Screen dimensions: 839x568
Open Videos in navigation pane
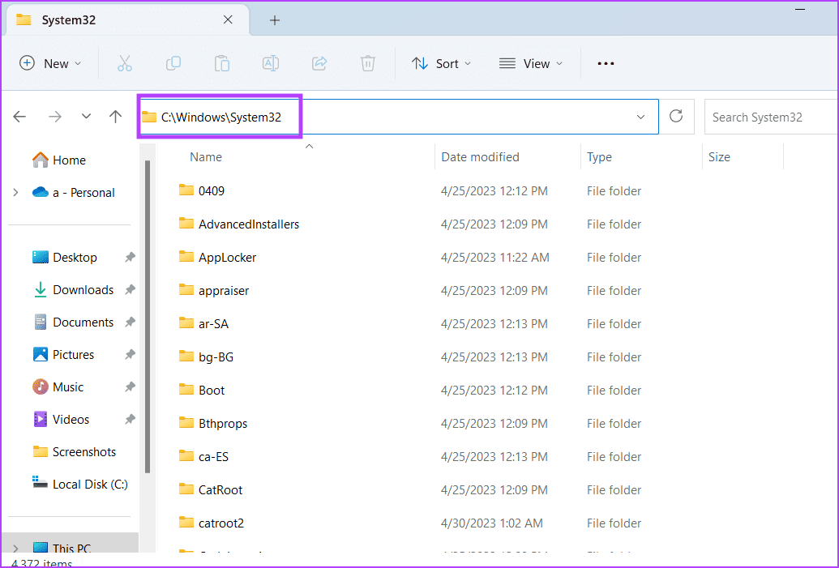click(61, 419)
